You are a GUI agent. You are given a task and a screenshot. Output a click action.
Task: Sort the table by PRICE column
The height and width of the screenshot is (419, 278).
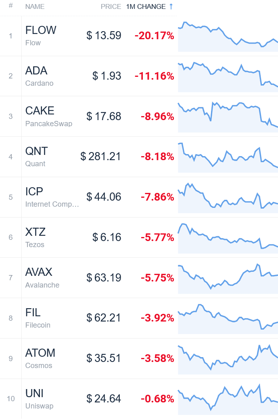111,6
